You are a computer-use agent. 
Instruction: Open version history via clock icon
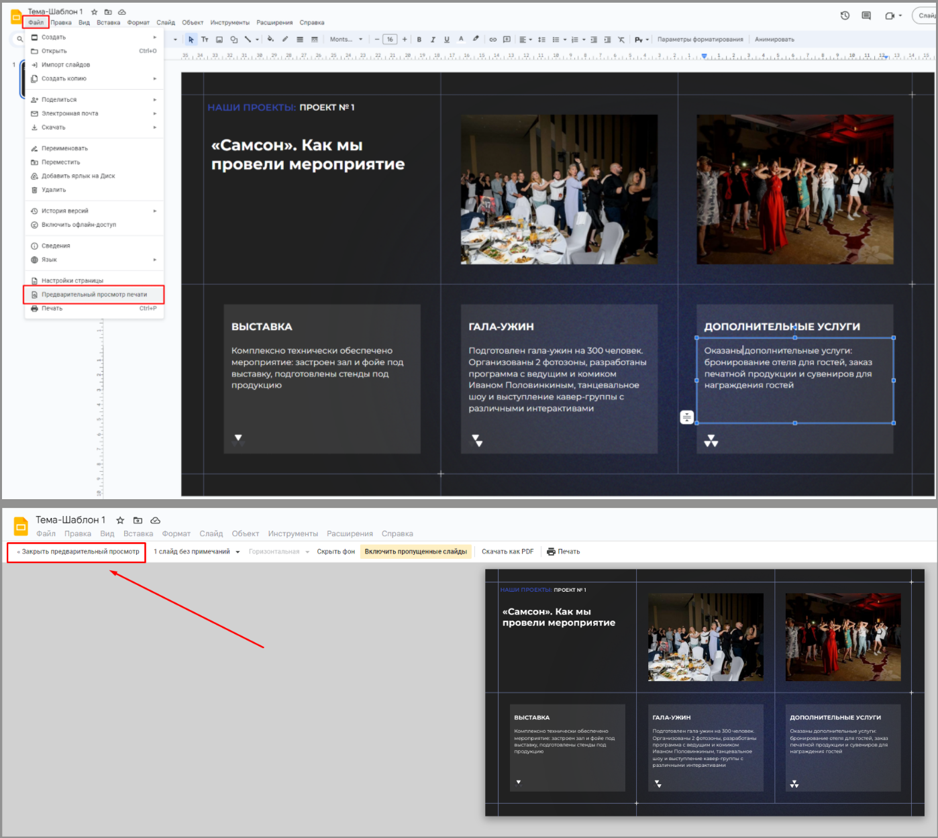pyautogui.click(x=844, y=15)
